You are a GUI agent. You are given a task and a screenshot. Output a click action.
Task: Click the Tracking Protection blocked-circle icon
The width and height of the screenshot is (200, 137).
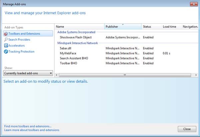point(6,51)
